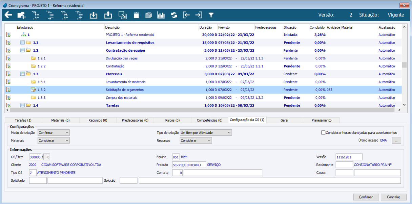412x204 pixels.
Task: Click the export (upload tray) icon
Action: coord(108,15)
